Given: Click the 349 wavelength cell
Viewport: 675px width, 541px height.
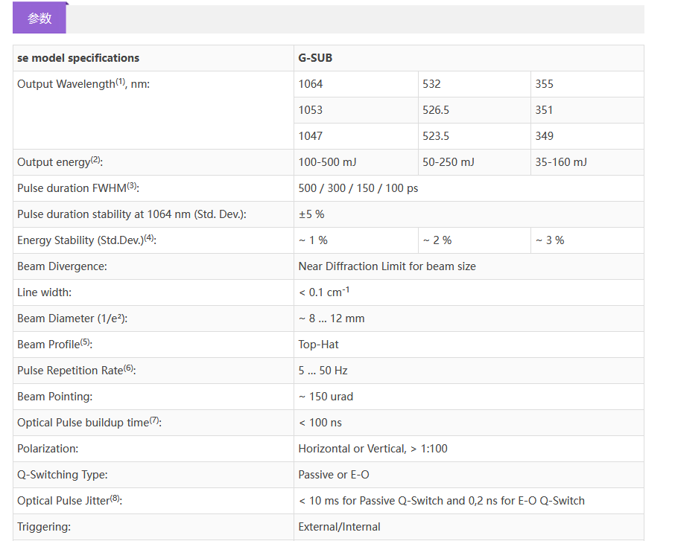Looking at the screenshot, I should [x=544, y=136].
